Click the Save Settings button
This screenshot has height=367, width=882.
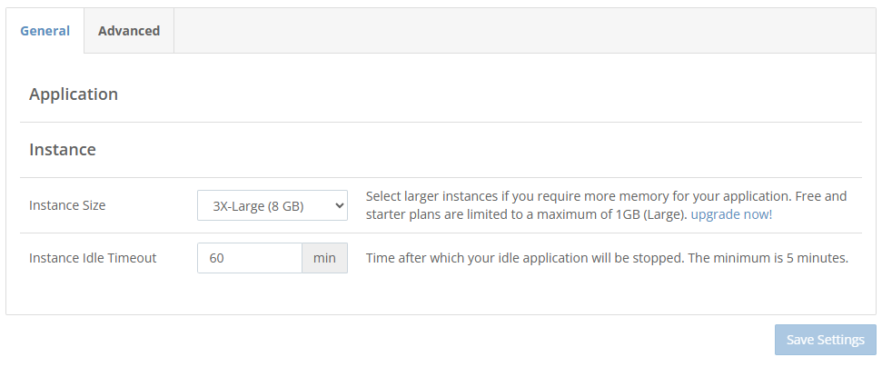click(x=825, y=340)
